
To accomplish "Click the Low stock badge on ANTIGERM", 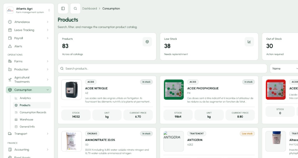I will (x=247, y=134).
